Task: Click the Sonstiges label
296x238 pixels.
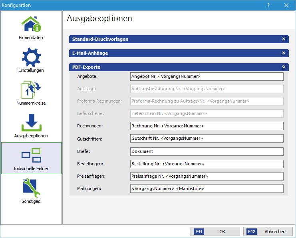Action: click(x=31, y=201)
